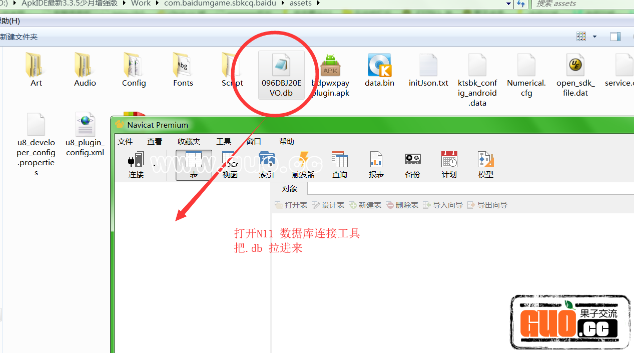Switch to the 对象 tab
The height and width of the screenshot is (353, 634).
290,189
